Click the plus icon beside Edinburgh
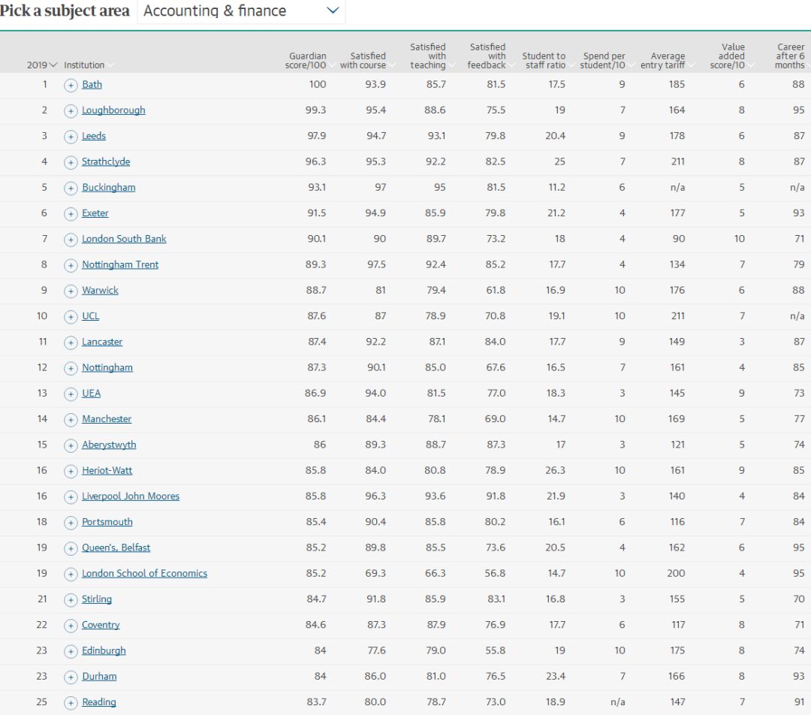 [x=71, y=651]
